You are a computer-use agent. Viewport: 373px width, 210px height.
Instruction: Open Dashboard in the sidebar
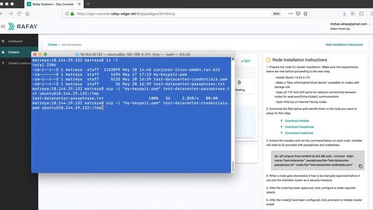[16, 41]
